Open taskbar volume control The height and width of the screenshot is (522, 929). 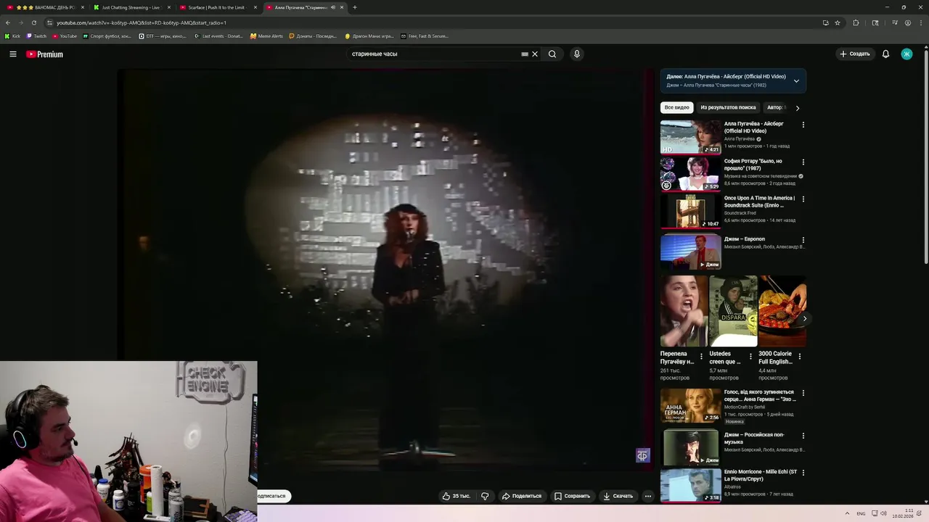(x=883, y=513)
